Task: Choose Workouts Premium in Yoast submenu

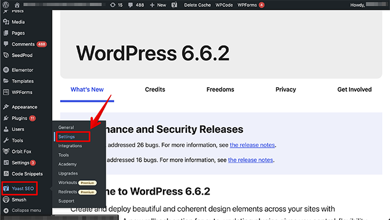Action: pyautogui.click(x=77, y=182)
